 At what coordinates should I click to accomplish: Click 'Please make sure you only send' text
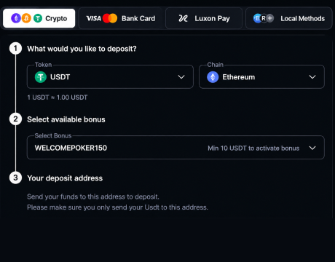[x=117, y=207]
